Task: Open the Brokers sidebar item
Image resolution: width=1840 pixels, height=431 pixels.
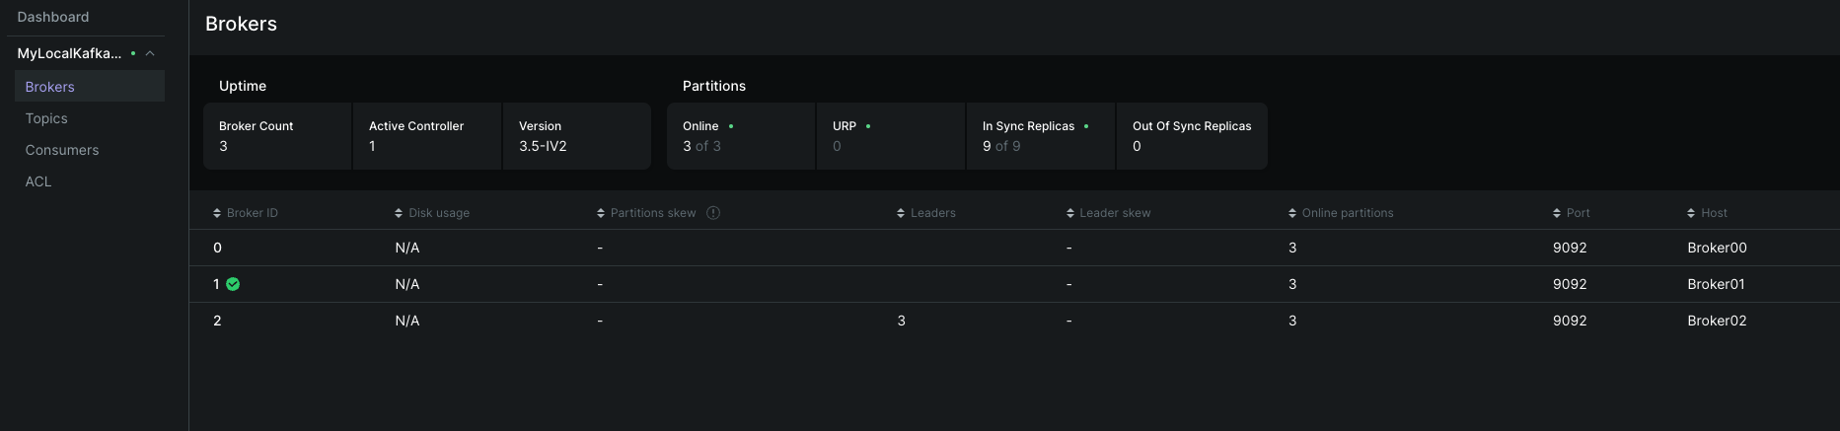Action: pyautogui.click(x=89, y=87)
